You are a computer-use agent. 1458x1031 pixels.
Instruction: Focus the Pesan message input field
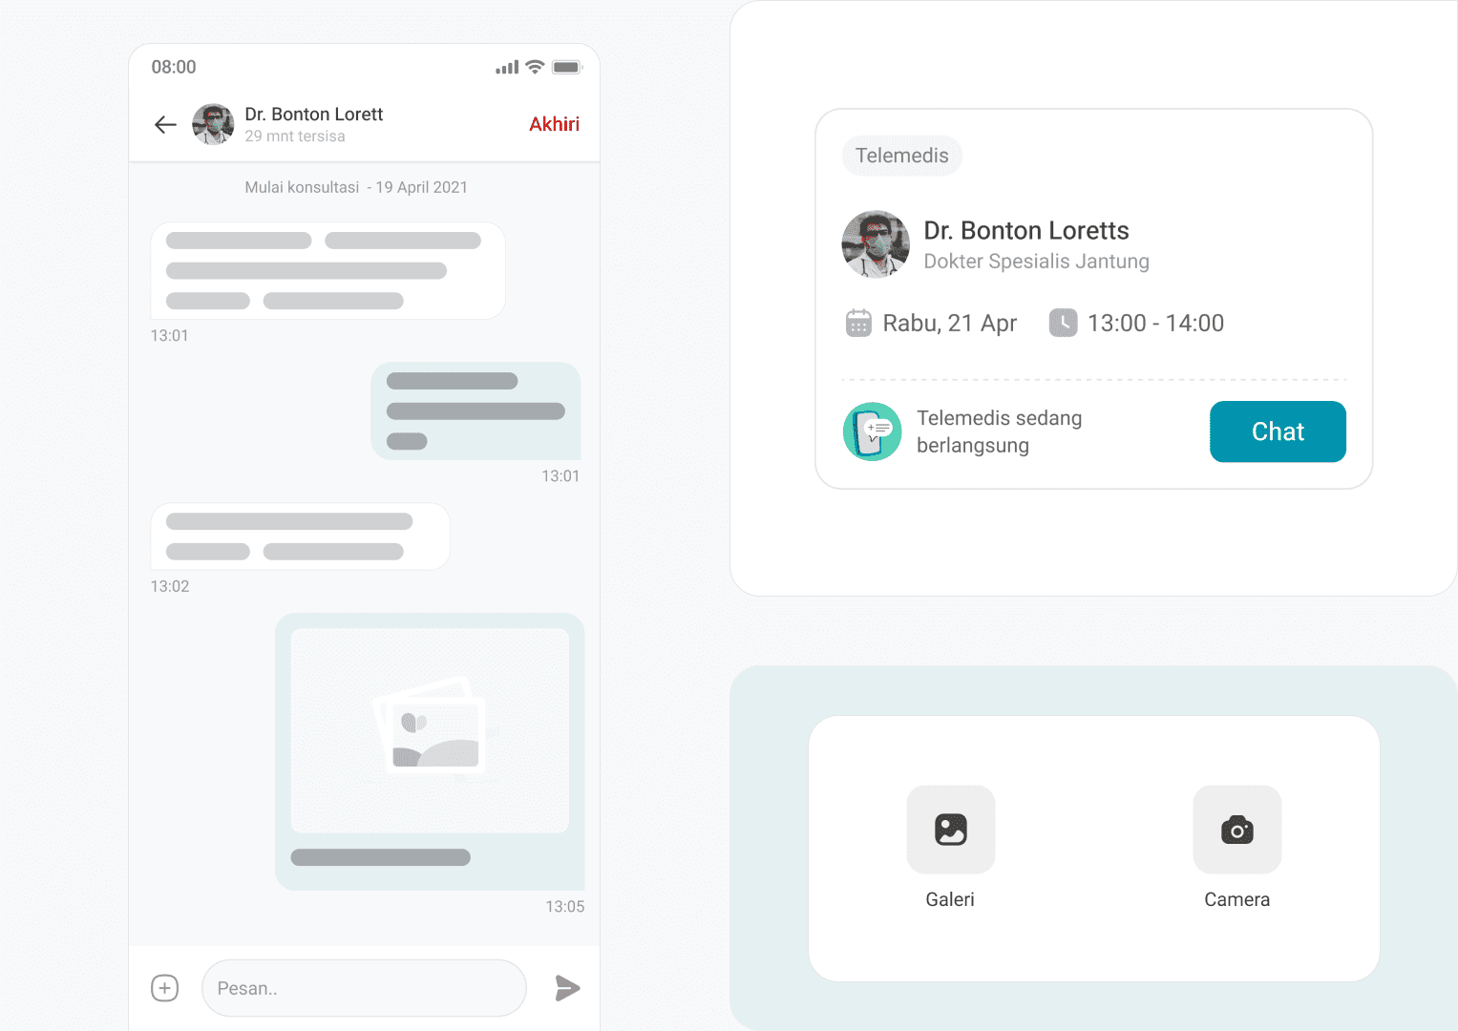[364, 988]
